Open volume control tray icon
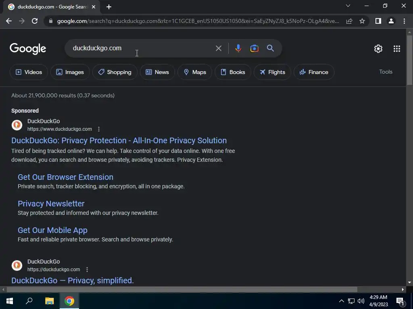Image resolution: width=413 pixels, height=309 pixels. [361, 301]
